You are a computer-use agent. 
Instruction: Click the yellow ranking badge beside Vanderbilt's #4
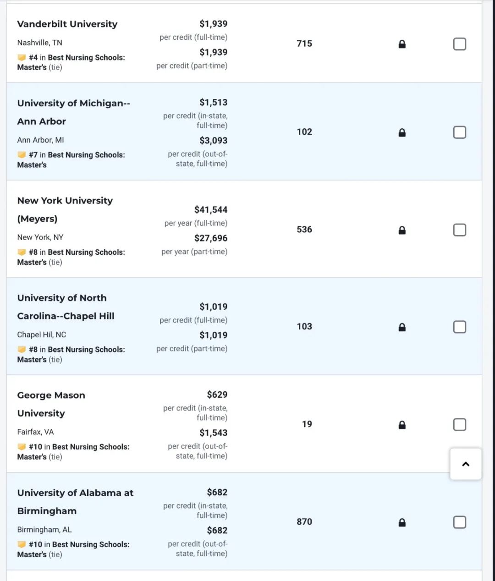pyautogui.click(x=22, y=57)
